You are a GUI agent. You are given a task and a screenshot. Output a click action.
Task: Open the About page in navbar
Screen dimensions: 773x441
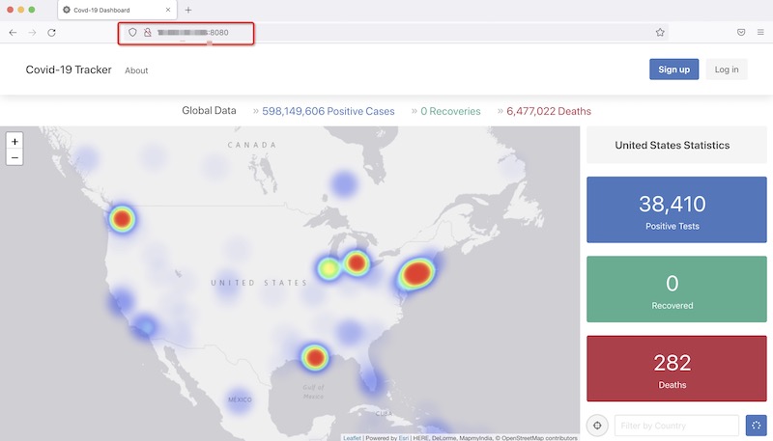[136, 70]
